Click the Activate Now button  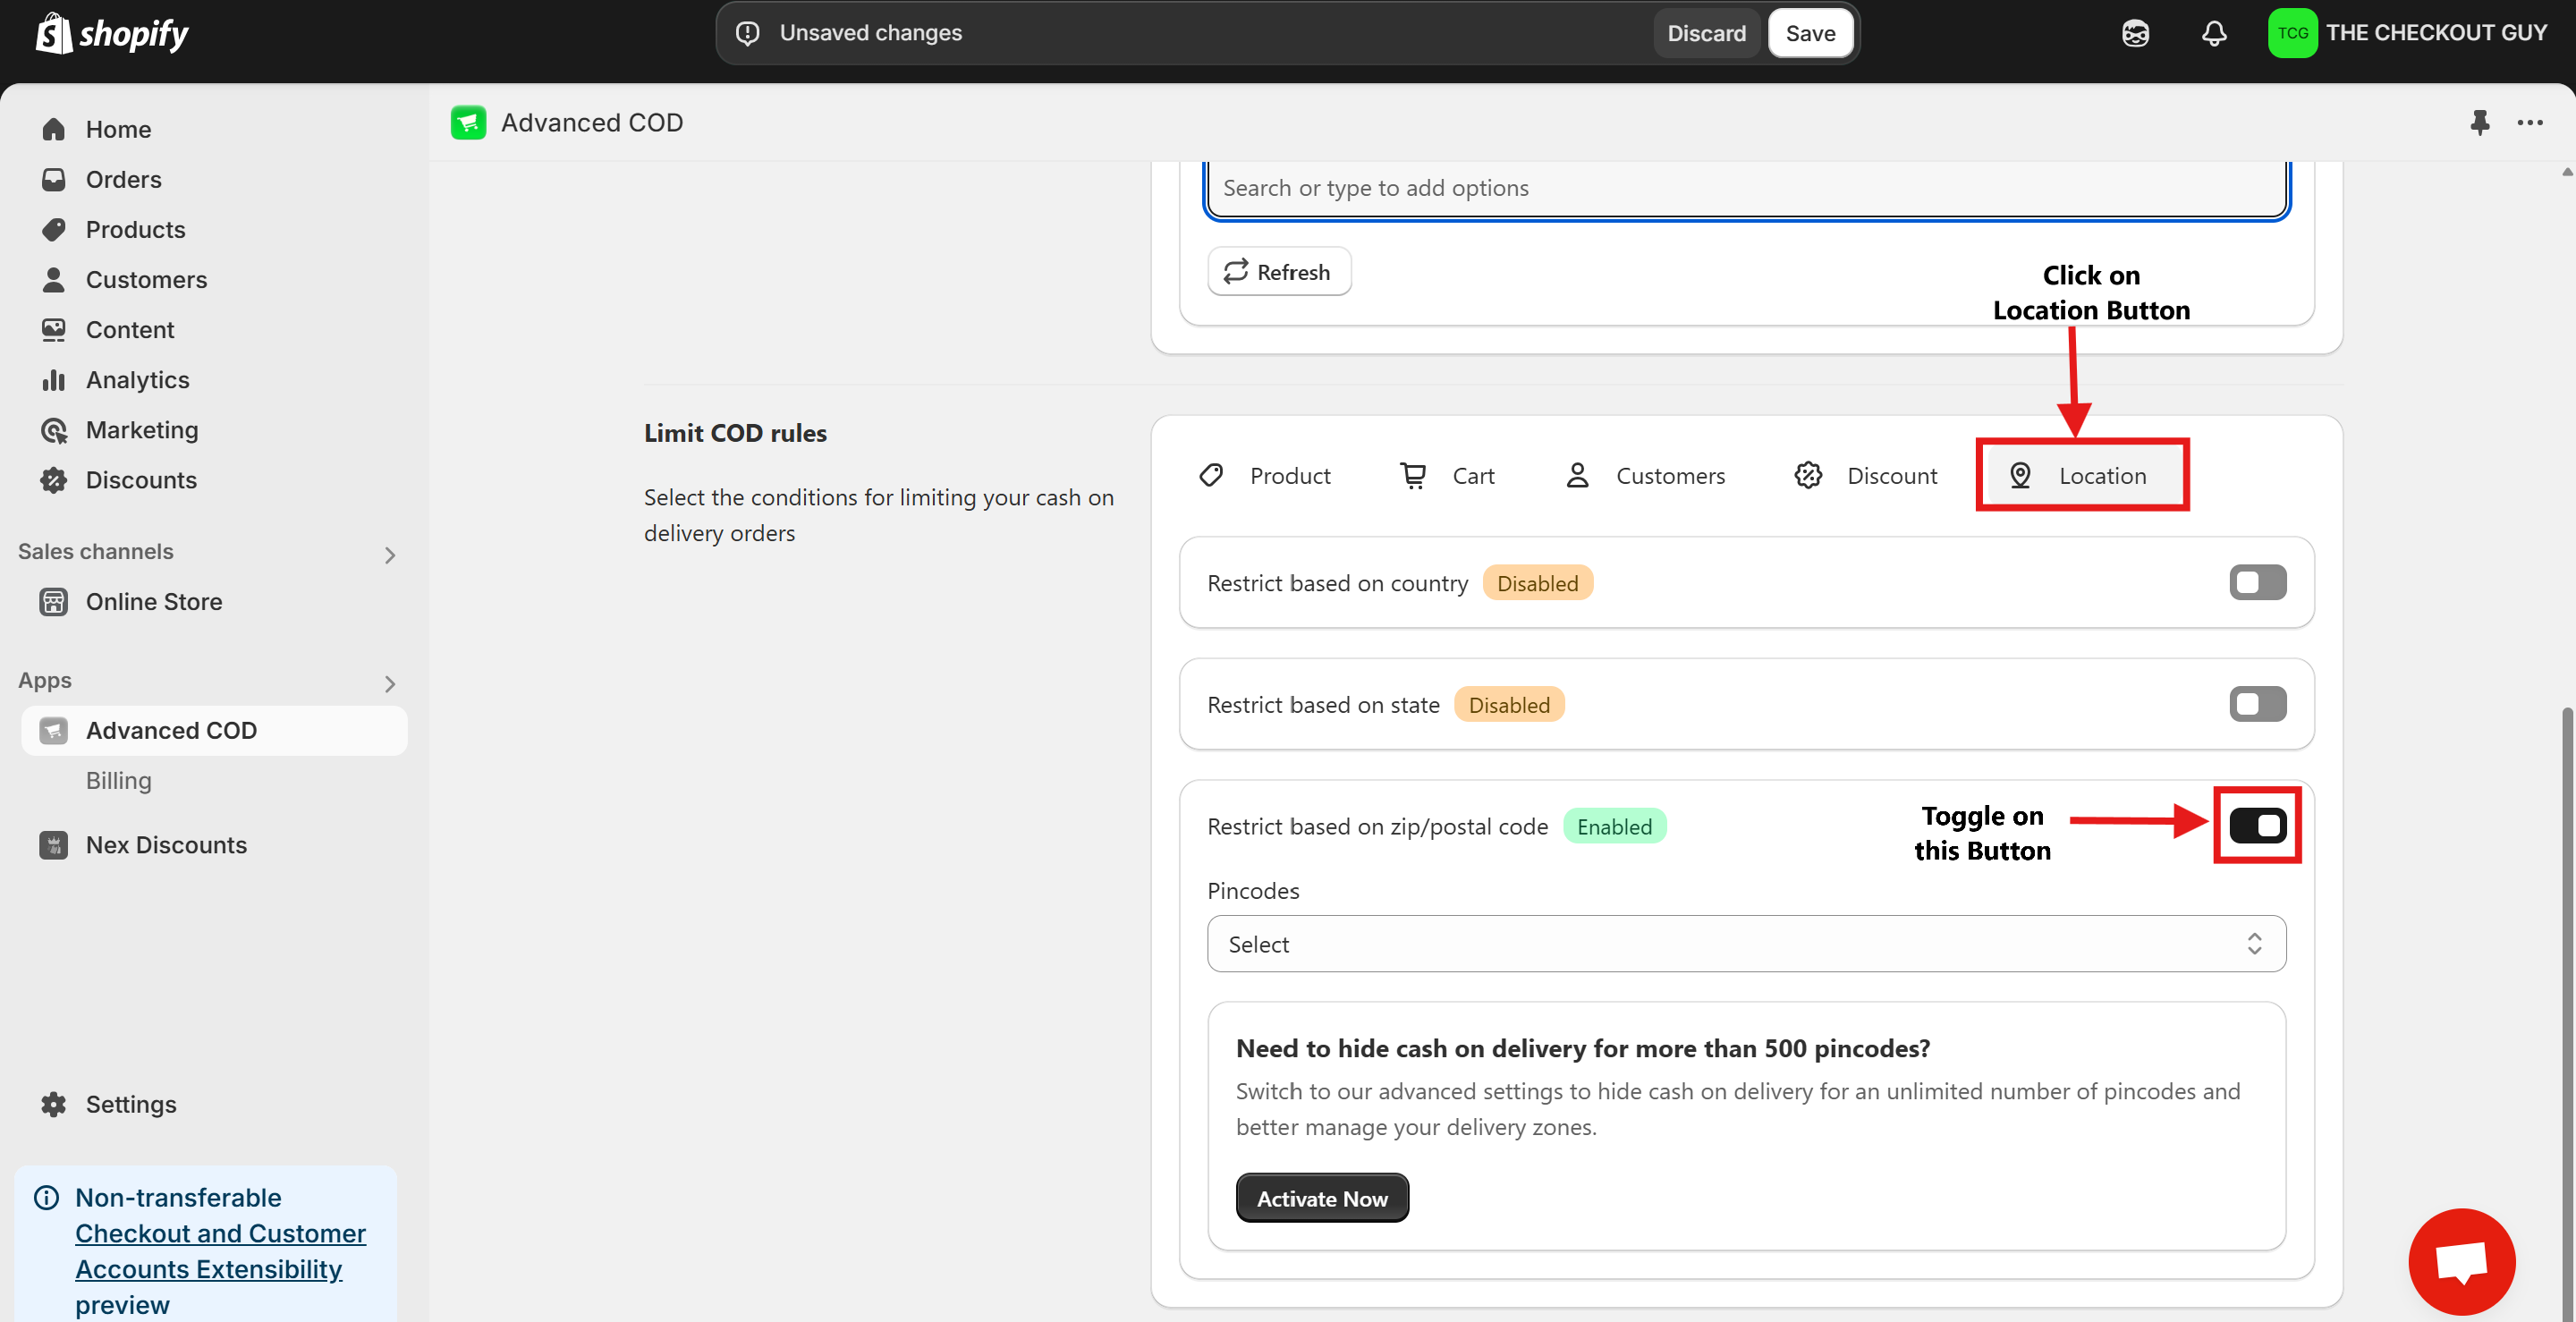point(1321,1198)
